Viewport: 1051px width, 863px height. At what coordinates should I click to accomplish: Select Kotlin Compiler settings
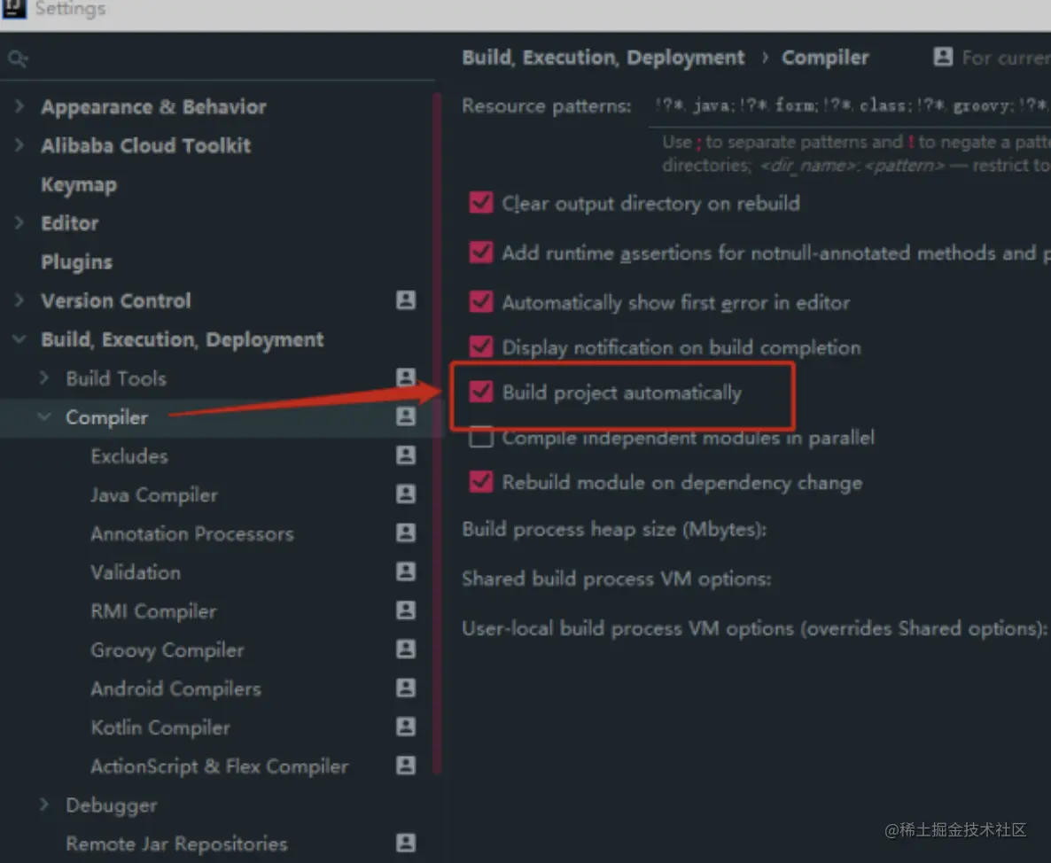(160, 727)
